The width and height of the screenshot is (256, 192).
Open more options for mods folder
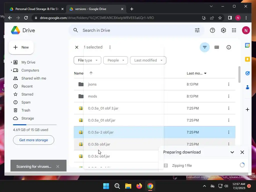point(228,96)
